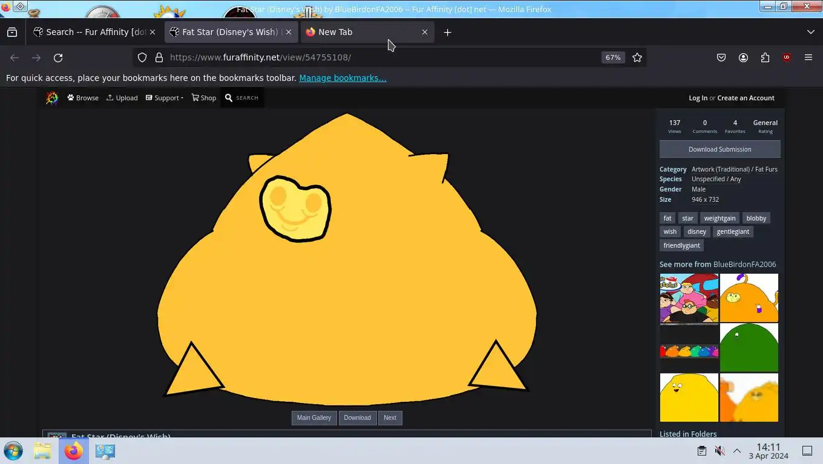Screen dimensions: 823x464
Task: Open Firefox View icon
Action: pyautogui.click(x=12, y=32)
